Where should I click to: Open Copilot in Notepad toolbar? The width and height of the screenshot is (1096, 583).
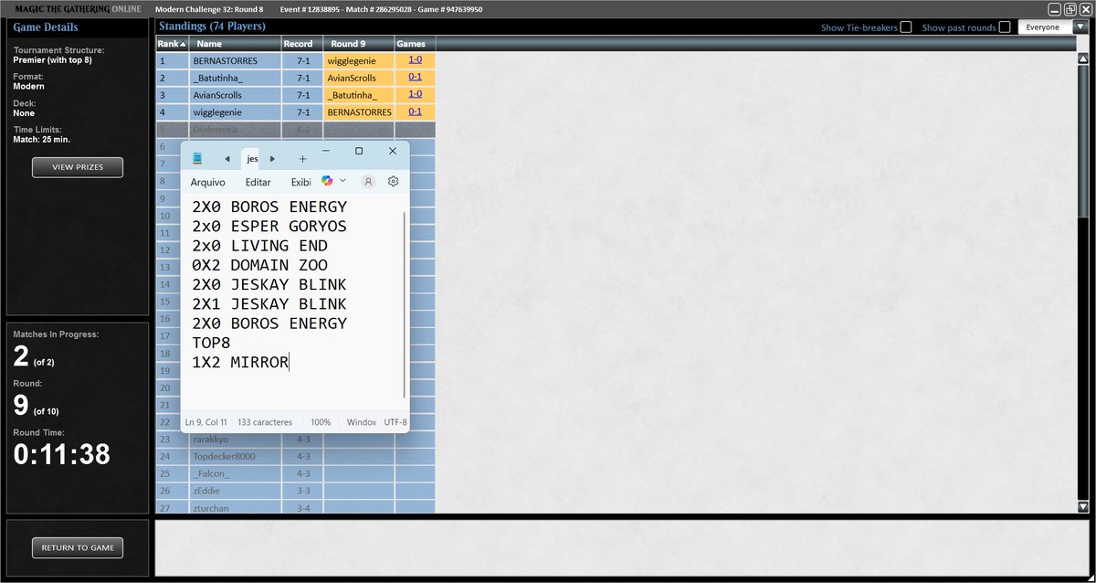pos(327,181)
